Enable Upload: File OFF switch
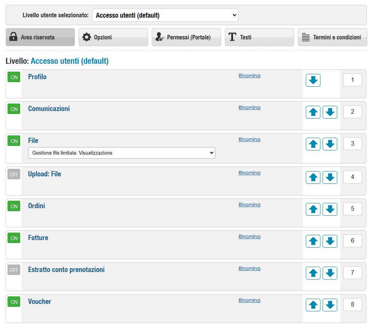 [x=14, y=174]
